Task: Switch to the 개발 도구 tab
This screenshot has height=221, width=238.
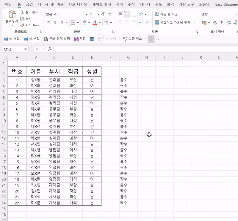Action: point(187,4)
